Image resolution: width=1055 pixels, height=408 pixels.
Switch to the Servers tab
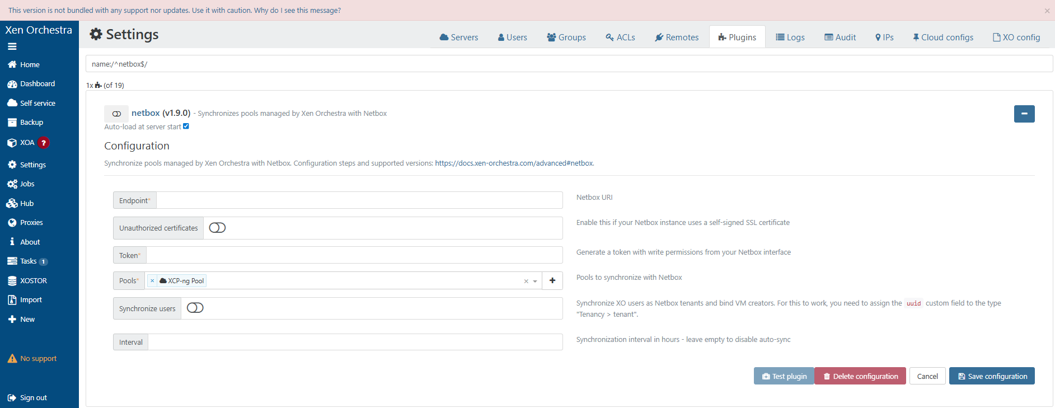point(459,37)
